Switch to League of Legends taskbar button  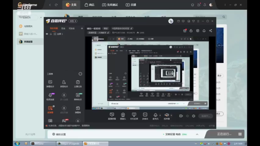click(69, 143)
